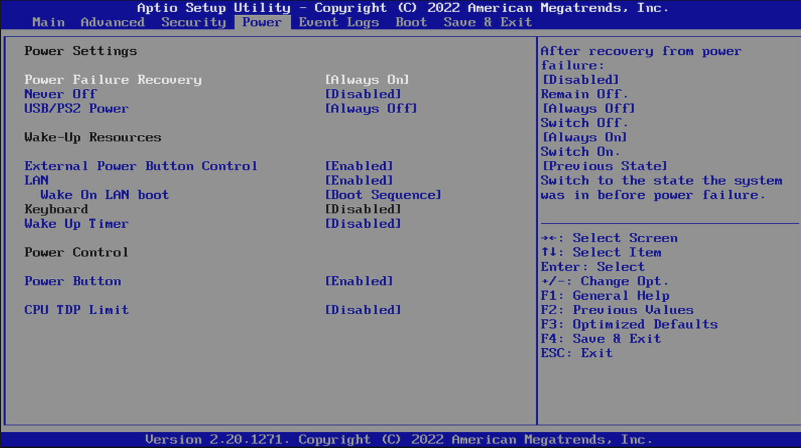
Task: Select the Power tab
Action: pos(262,22)
